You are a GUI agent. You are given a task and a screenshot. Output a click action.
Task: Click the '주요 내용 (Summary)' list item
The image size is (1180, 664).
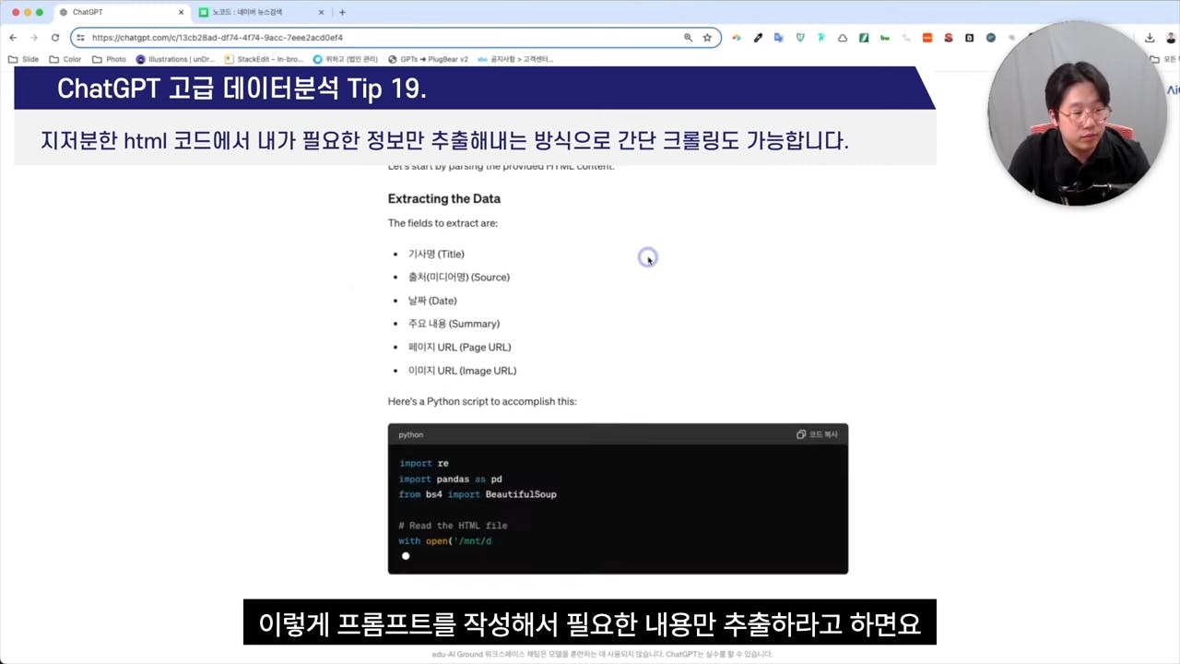point(454,324)
